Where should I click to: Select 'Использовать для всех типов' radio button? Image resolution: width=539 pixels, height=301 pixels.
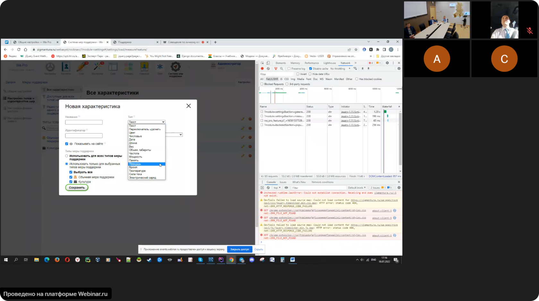pyautogui.click(x=67, y=156)
